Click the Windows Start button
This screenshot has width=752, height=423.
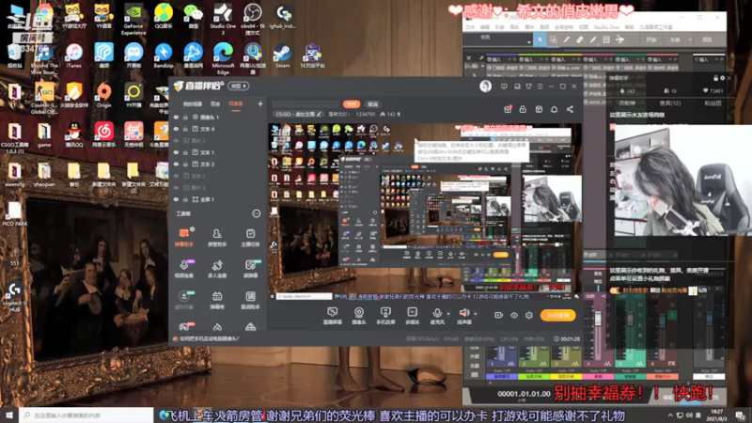[9, 415]
